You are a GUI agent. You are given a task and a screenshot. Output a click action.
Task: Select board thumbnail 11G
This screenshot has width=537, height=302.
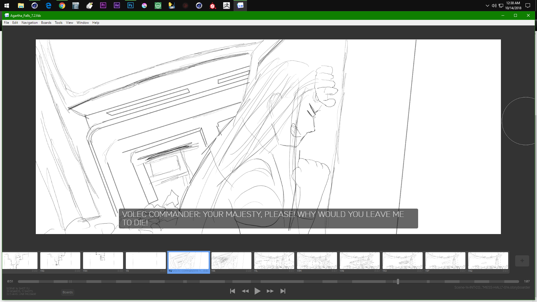click(60, 260)
